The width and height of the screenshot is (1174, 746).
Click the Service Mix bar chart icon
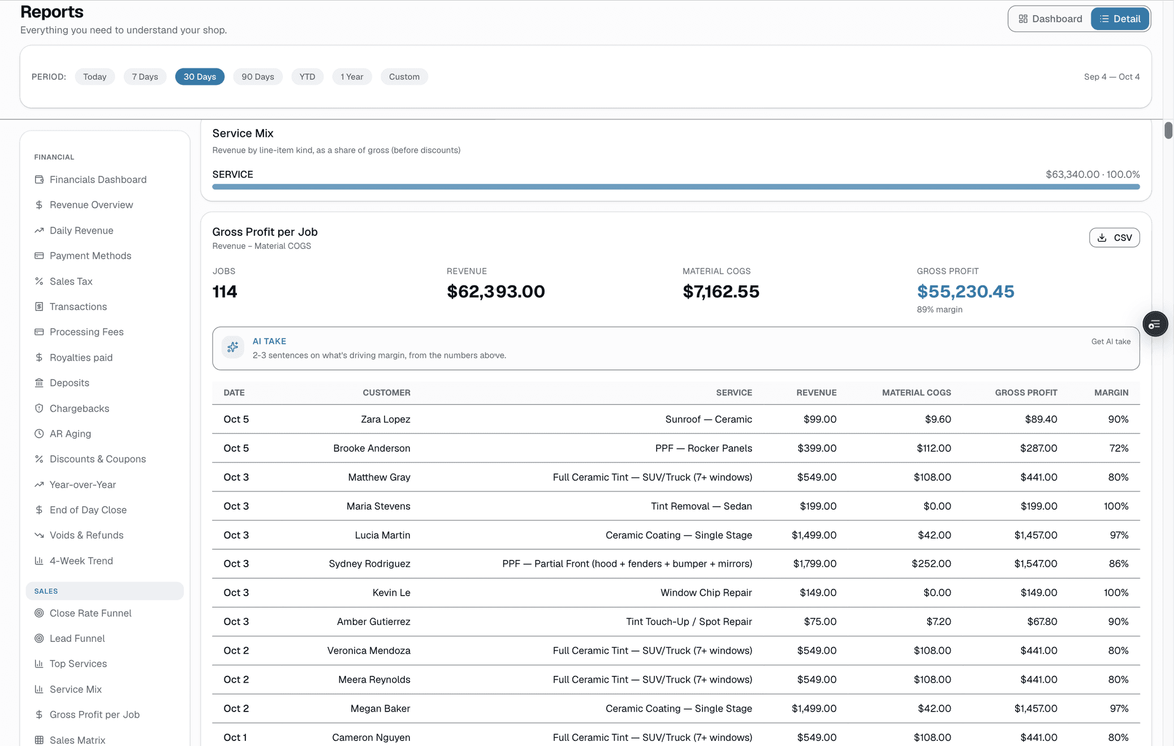[39, 689]
